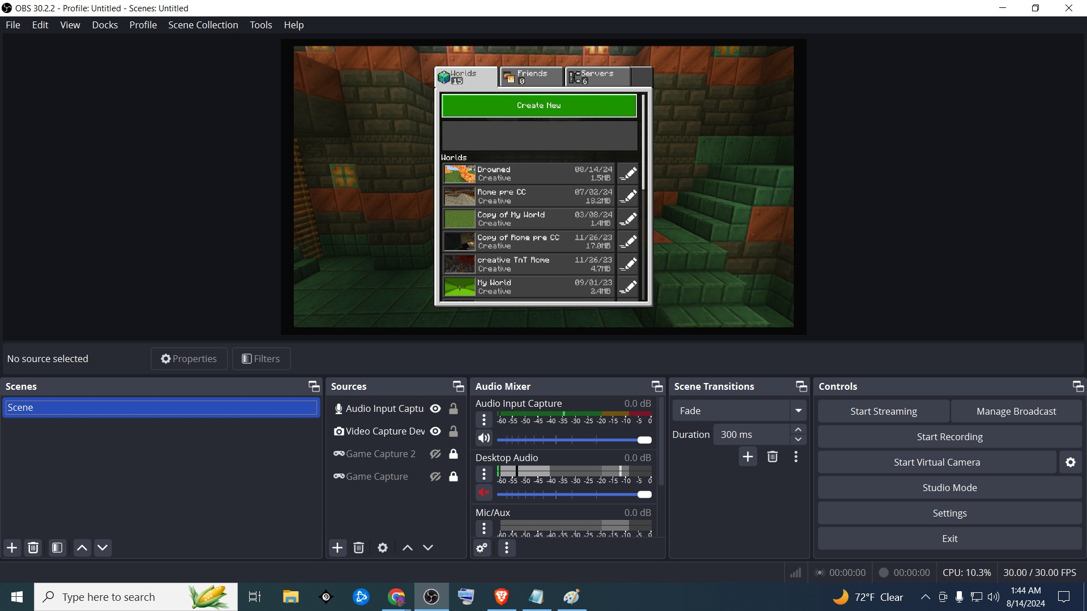Image resolution: width=1087 pixels, height=611 pixels.
Task: Pop out the Audio Mixer dock
Action: [x=657, y=386]
